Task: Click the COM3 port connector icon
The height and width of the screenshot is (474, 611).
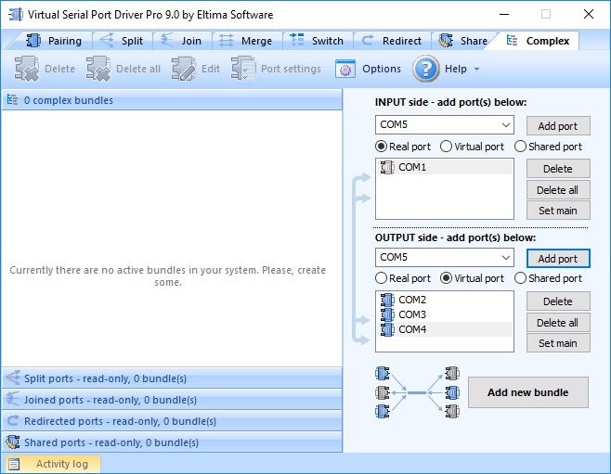Action: [x=387, y=314]
